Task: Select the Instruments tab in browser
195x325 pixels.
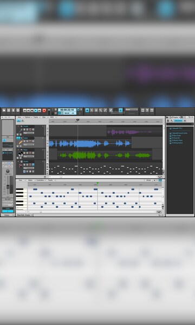Action: (x=178, y=121)
